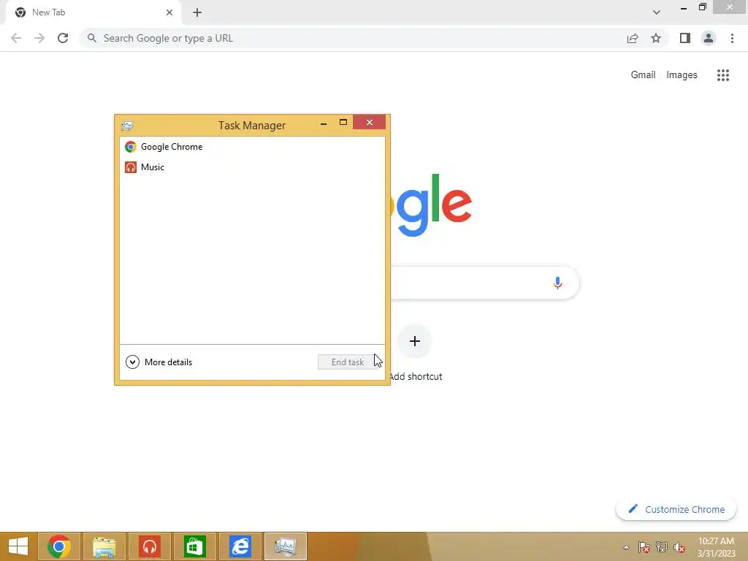Viewport: 748px width, 561px height.
Task: Open Google apps grid
Action: [x=723, y=75]
